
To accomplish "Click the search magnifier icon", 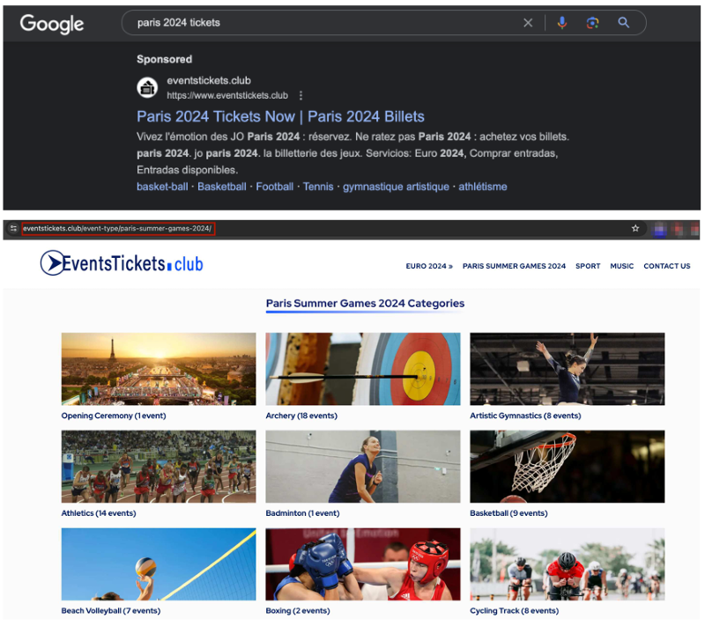I will click(x=623, y=23).
